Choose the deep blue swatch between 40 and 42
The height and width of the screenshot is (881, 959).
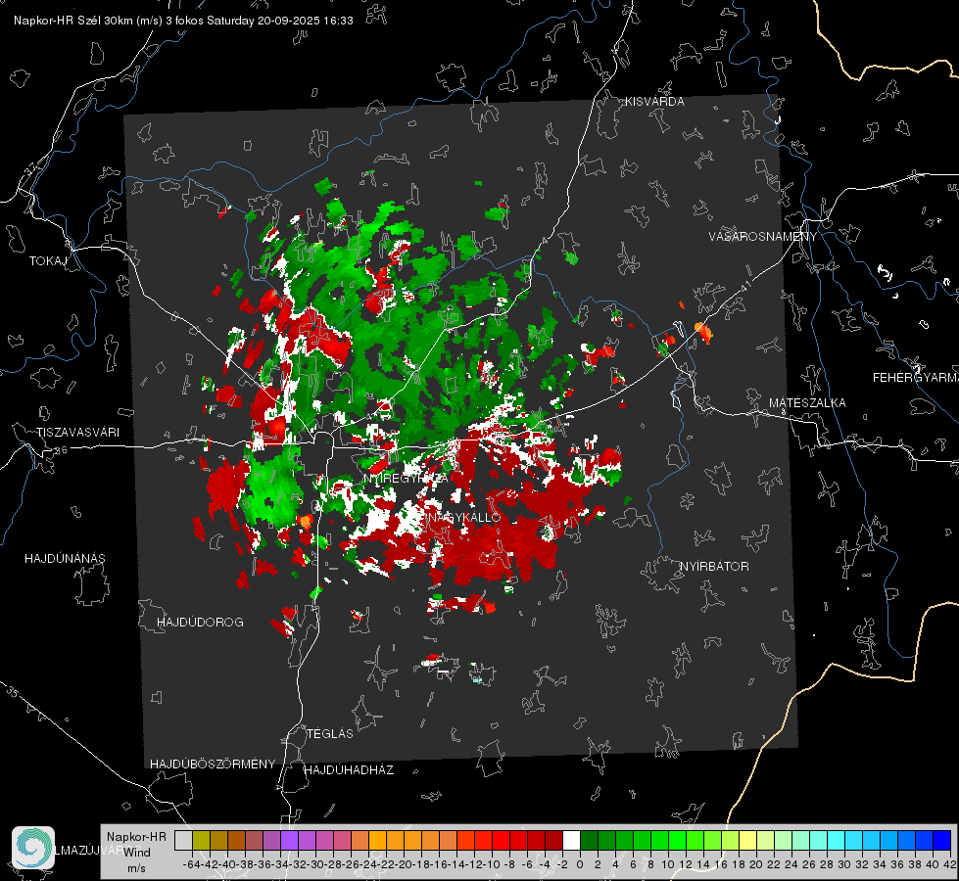tap(942, 840)
